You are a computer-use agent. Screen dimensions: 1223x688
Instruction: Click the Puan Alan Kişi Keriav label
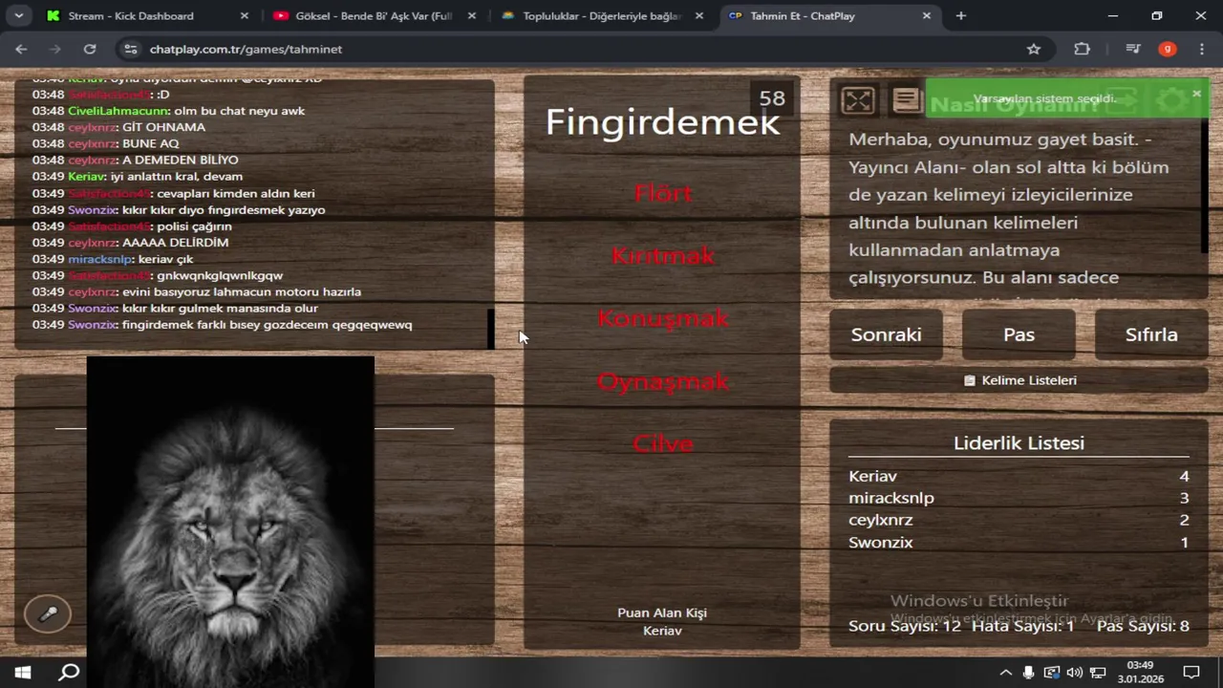click(x=662, y=622)
